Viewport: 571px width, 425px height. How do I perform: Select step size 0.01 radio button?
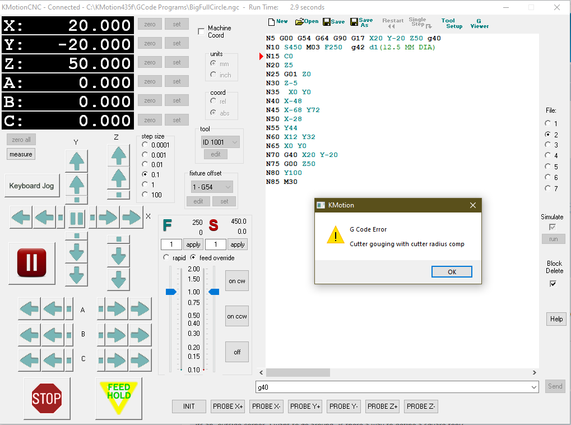click(x=145, y=164)
